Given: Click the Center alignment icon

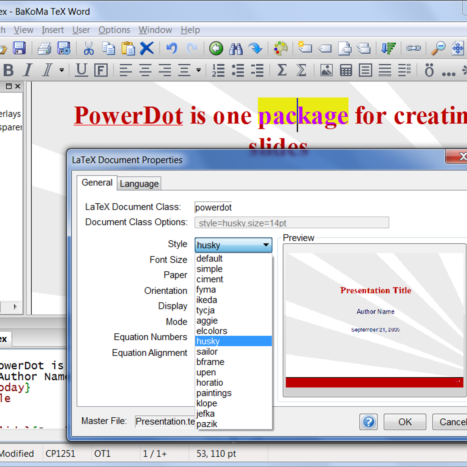Looking at the screenshot, I should click(x=145, y=70).
